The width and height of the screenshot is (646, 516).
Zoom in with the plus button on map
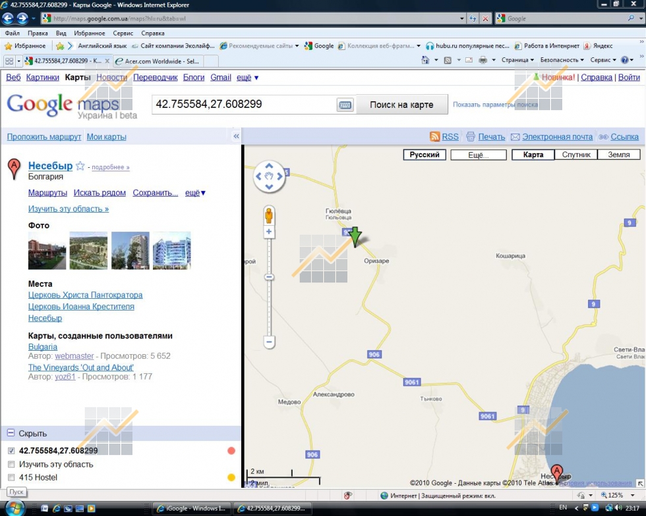269,232
